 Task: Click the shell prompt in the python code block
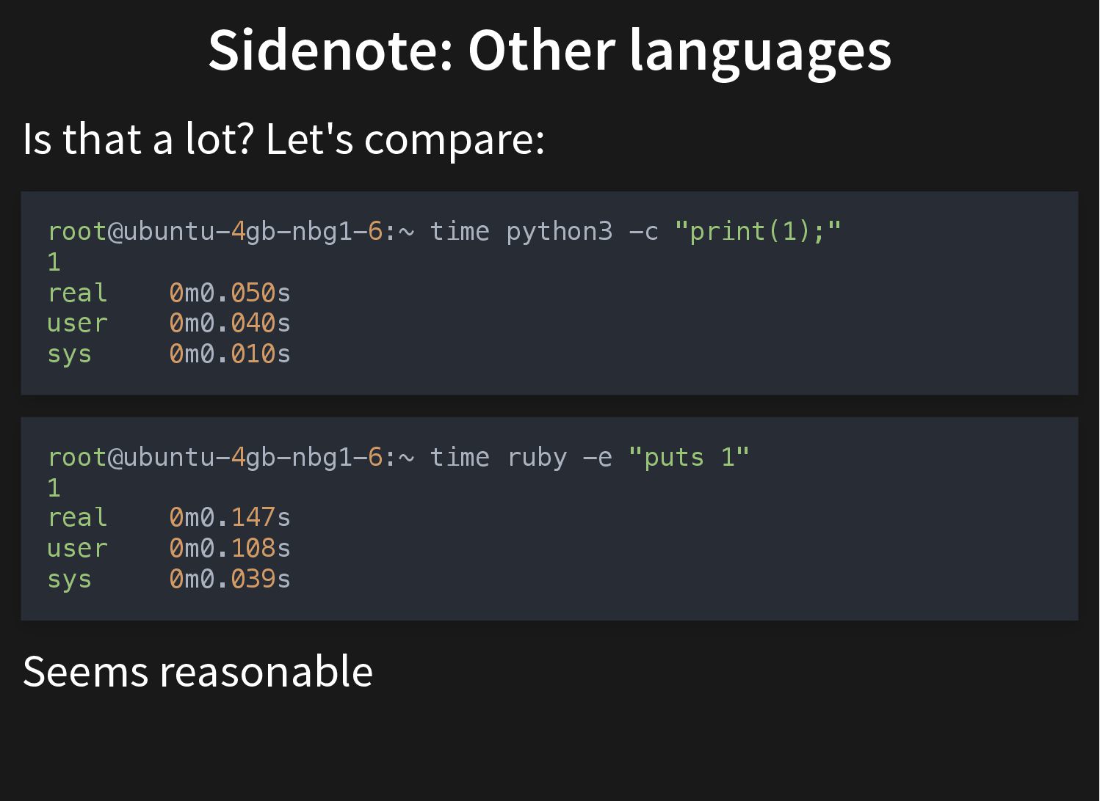(x=231, y=232)
